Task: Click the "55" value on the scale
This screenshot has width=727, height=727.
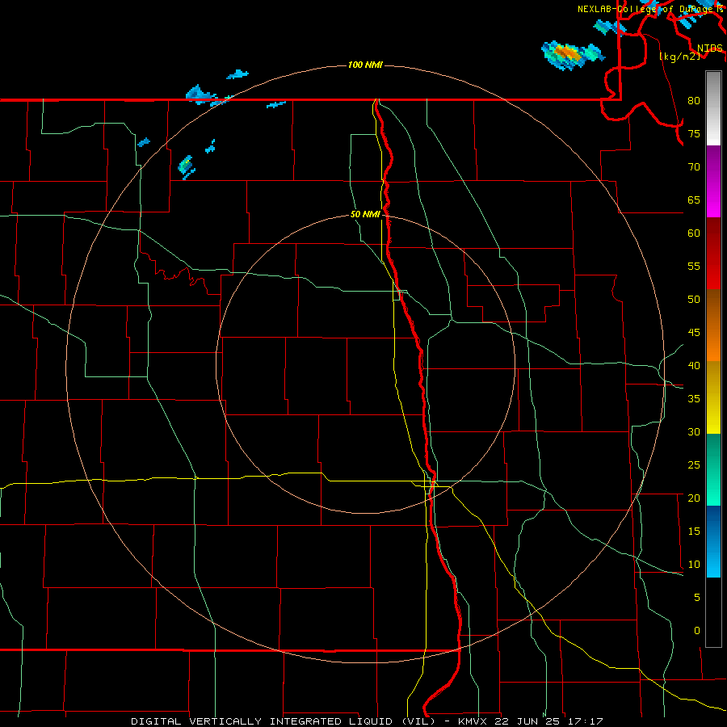Action: [694, 267]
